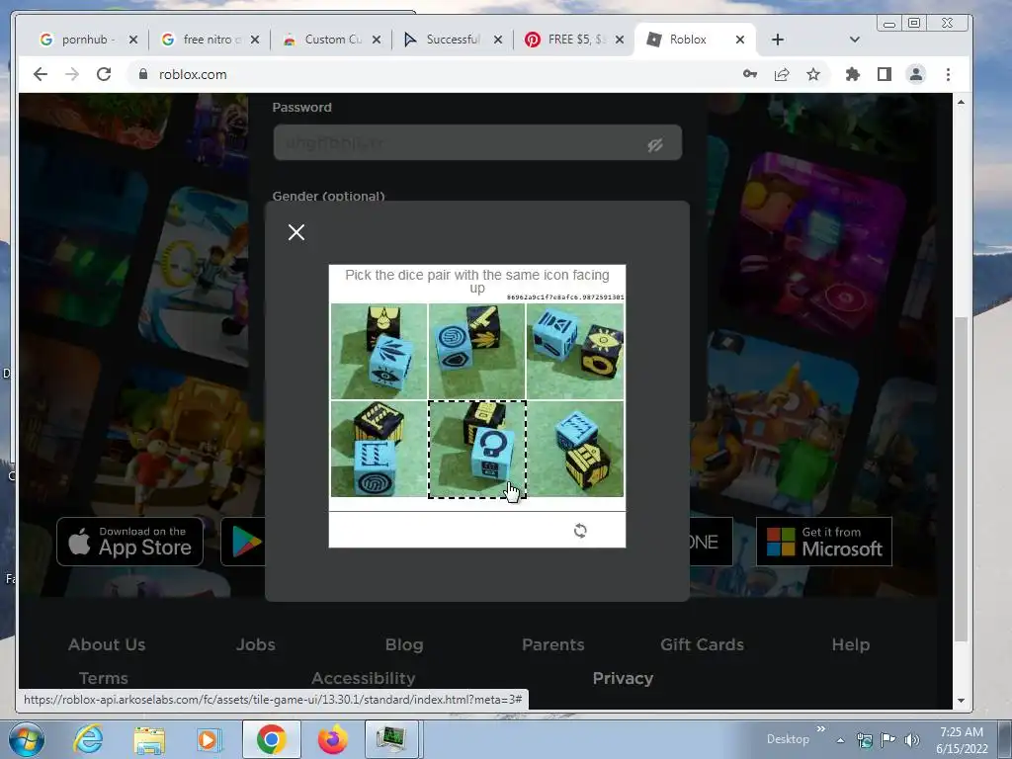Reload the roblox.com page

click(104, 74)
